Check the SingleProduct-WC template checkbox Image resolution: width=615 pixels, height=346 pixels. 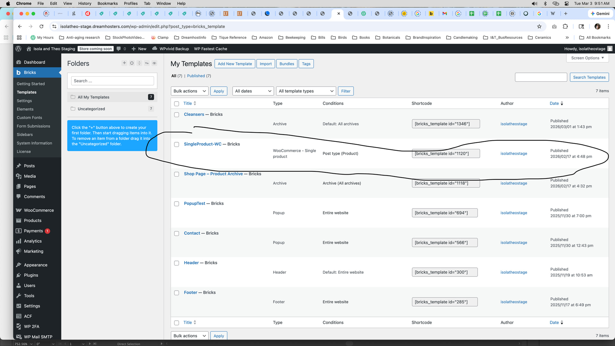pyautogui.click(x=176, y=144)
